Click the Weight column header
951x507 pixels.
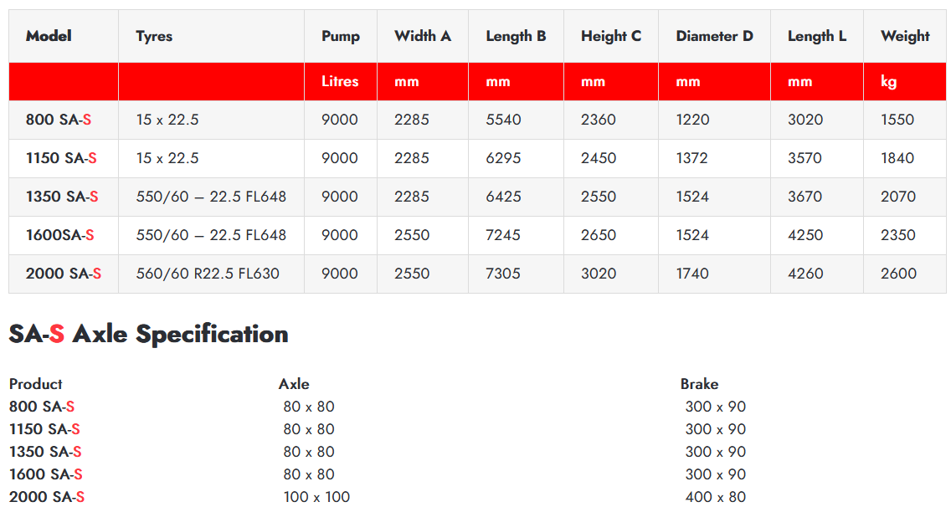coord(905,36)
